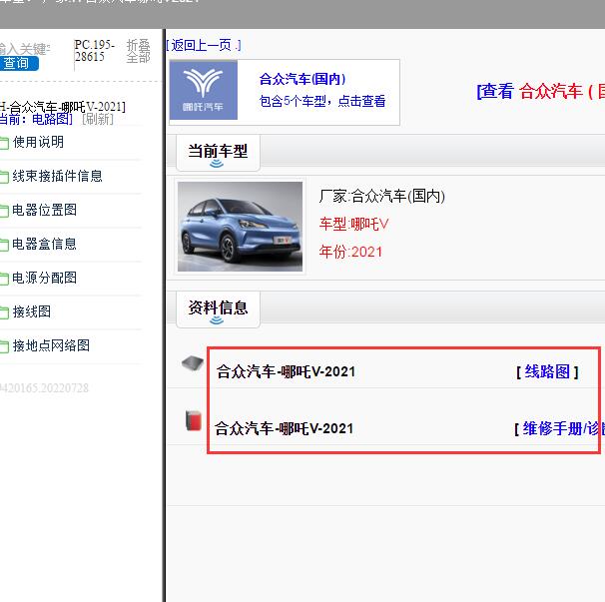Viewport: 605px width, 602px height.
Task: Open 线束接插件信息 tree item
Action: 58,176
